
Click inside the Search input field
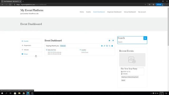132,42
